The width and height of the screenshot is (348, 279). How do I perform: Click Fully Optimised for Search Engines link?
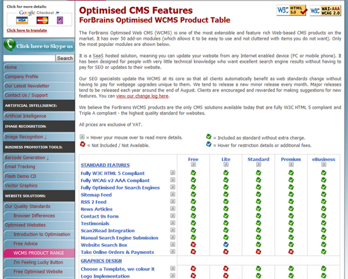click(x=120, y=188)
